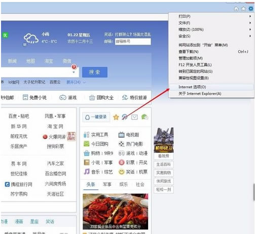Select 兼容性视图设置(B) menu item
This screenshot has height=234, width=255.
(211, 78)
